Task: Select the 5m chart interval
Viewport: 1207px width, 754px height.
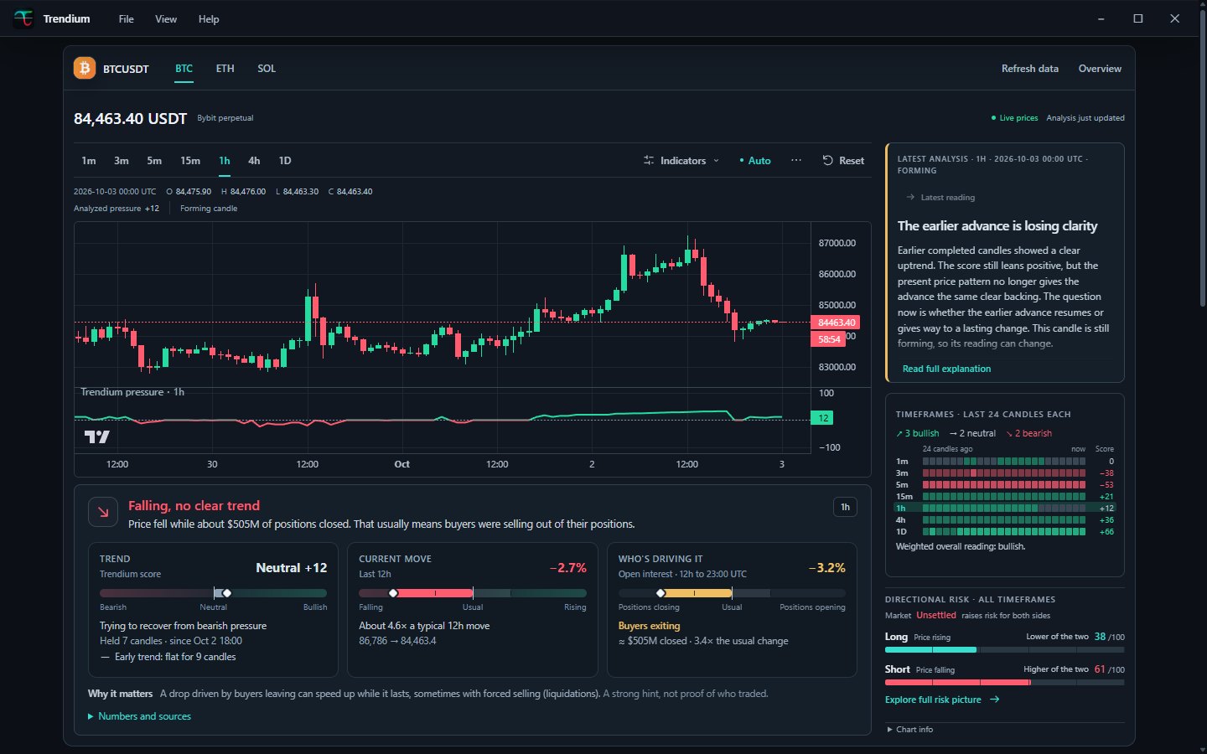Action: pos(154,160)
